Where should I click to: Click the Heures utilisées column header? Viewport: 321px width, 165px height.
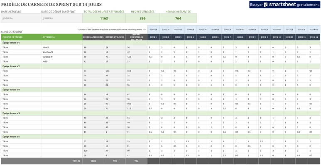pyautogui.click(x=115, y=37)
